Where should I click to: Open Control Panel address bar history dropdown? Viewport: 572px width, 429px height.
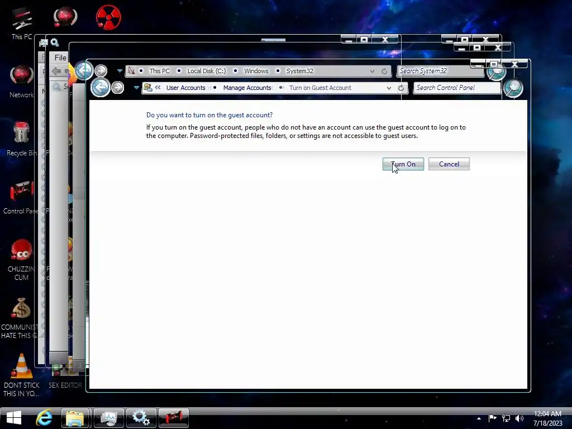pos(389,88)
